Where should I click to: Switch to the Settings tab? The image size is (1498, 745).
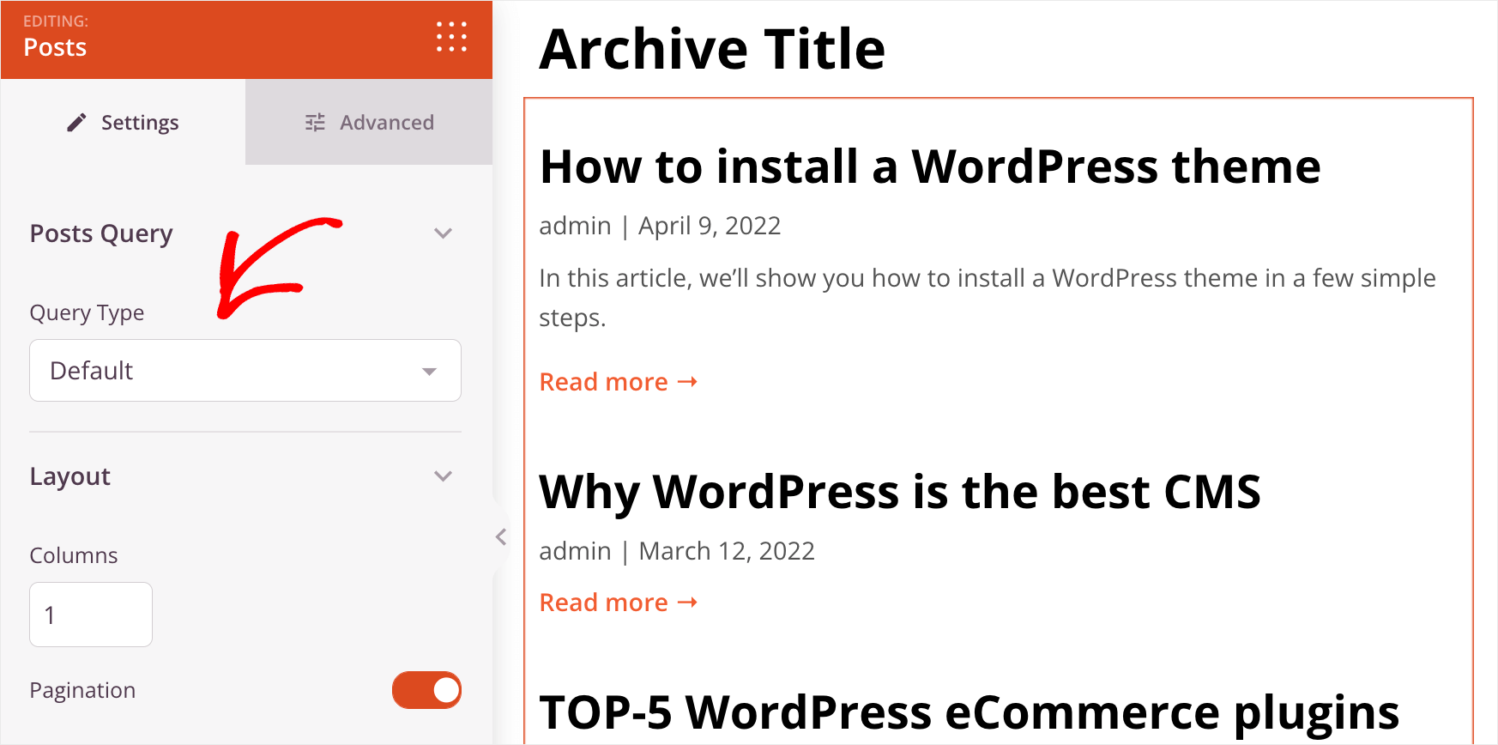tap(124, 122)
